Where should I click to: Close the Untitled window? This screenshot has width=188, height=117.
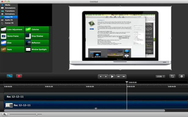[x=2, y=2]
